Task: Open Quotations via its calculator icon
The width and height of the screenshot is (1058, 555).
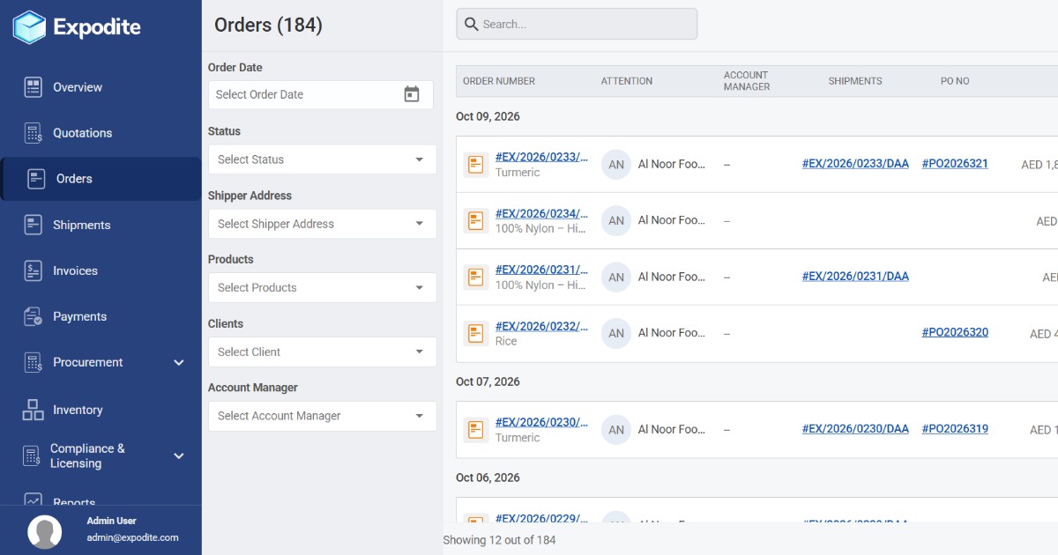Action: 34,133
